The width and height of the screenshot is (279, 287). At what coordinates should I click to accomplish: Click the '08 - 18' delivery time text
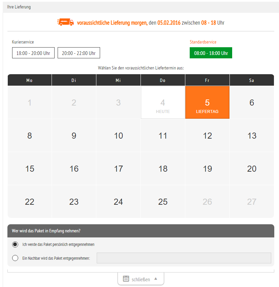209,23
